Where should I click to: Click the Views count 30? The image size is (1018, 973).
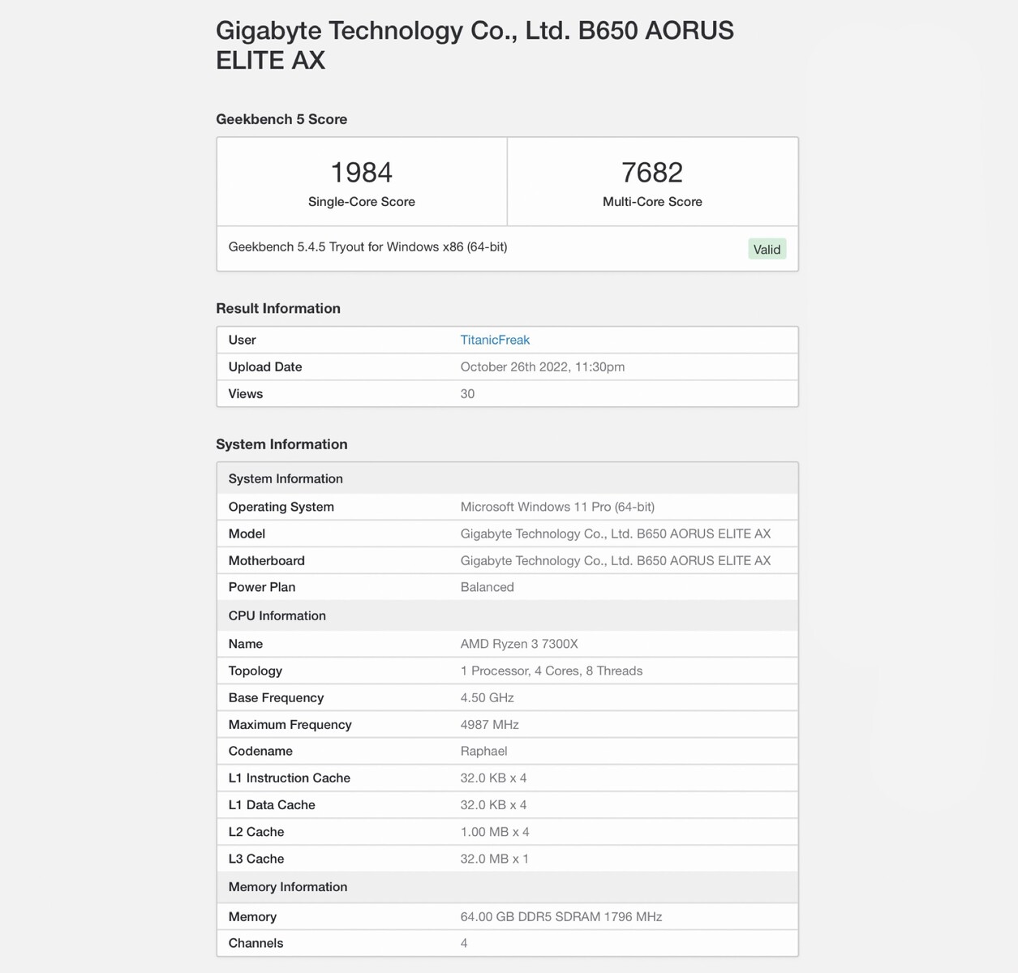tap(467, 393)
